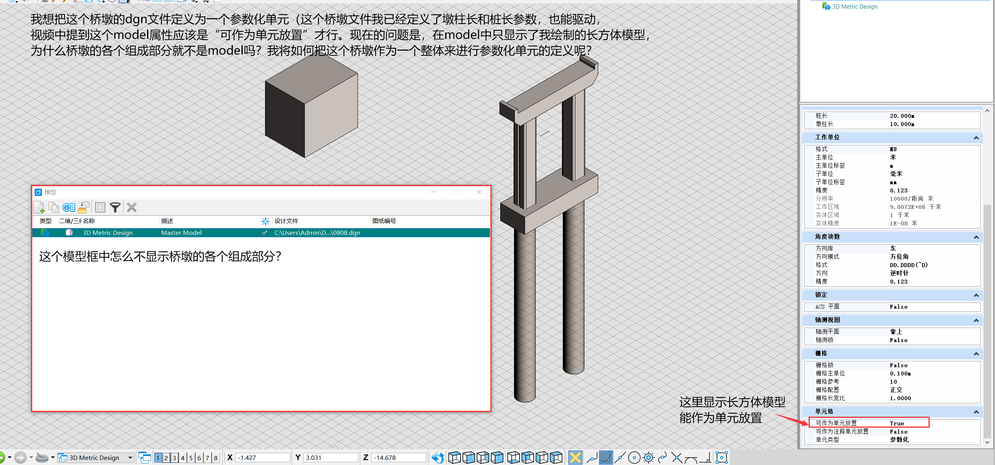The image size is (995, 465).
Task: Select the 3D Metric Design row in model list
Action: coord(107,233)
